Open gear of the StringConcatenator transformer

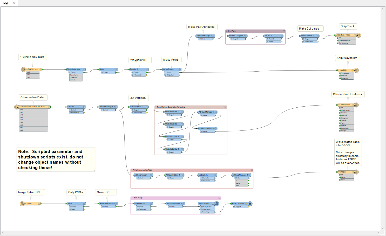point(117,204)
